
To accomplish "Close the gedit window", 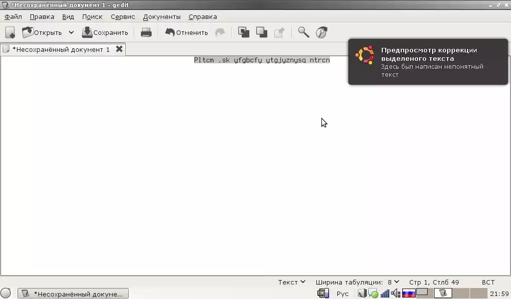I will tap(507, 5).
